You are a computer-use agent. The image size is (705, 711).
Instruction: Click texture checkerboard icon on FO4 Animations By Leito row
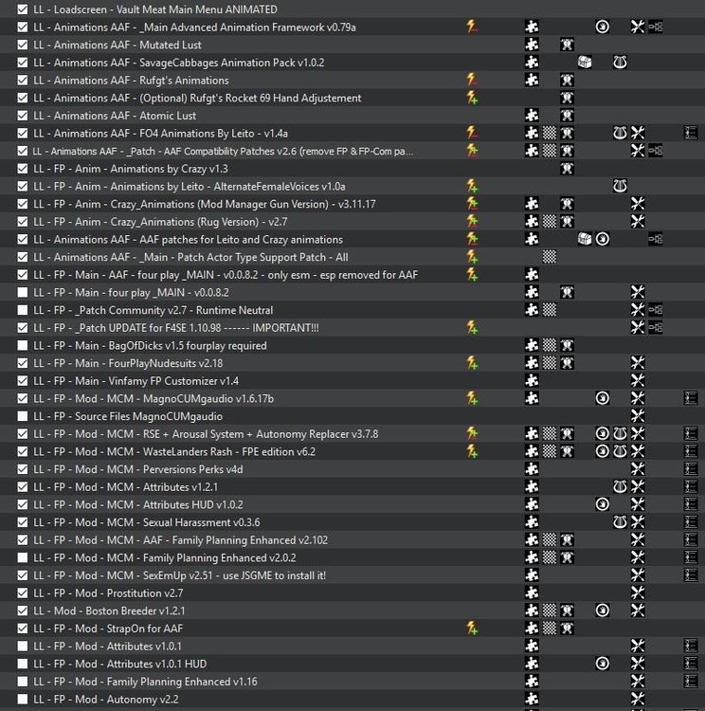coord(550,133)
